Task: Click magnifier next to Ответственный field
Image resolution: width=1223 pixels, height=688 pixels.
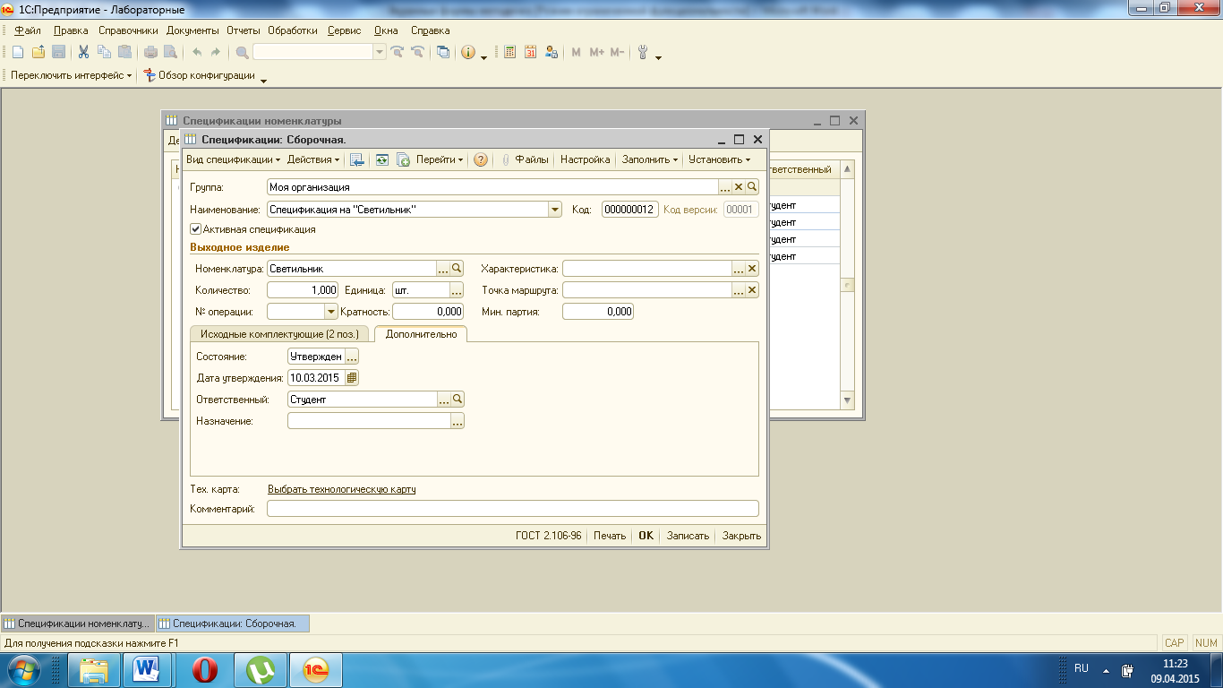Action: 457,400
